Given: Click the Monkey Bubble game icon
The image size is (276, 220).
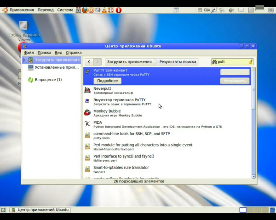Looking at the screenshot, I should 87,112.
